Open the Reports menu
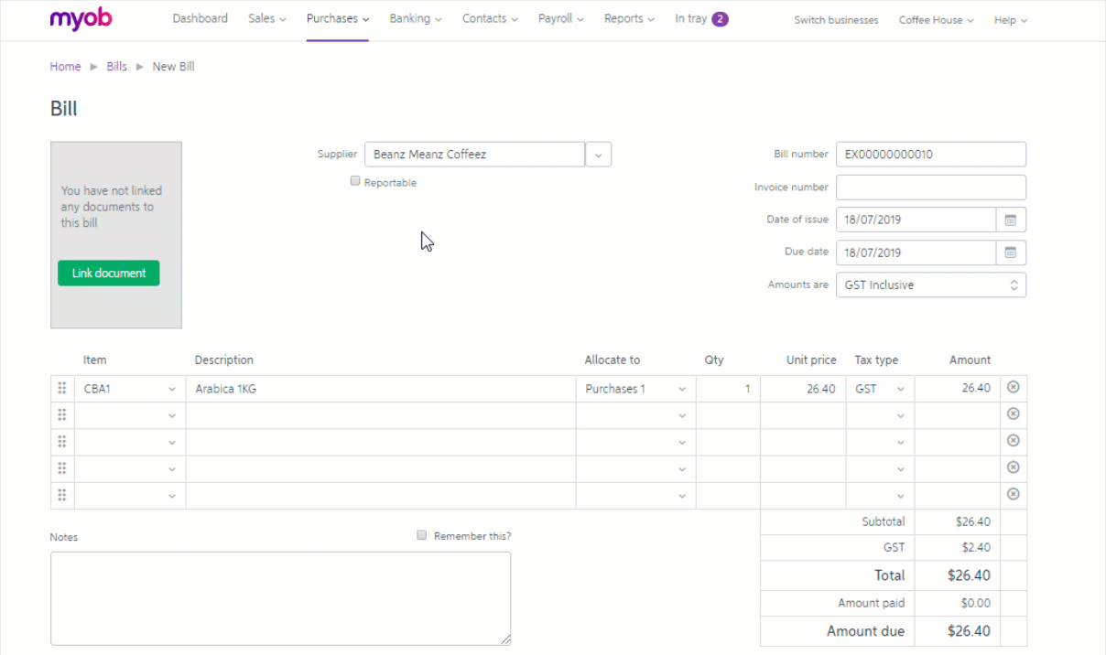The width and height of the screenshot is (1106, 655). click(x=629, y=19)
